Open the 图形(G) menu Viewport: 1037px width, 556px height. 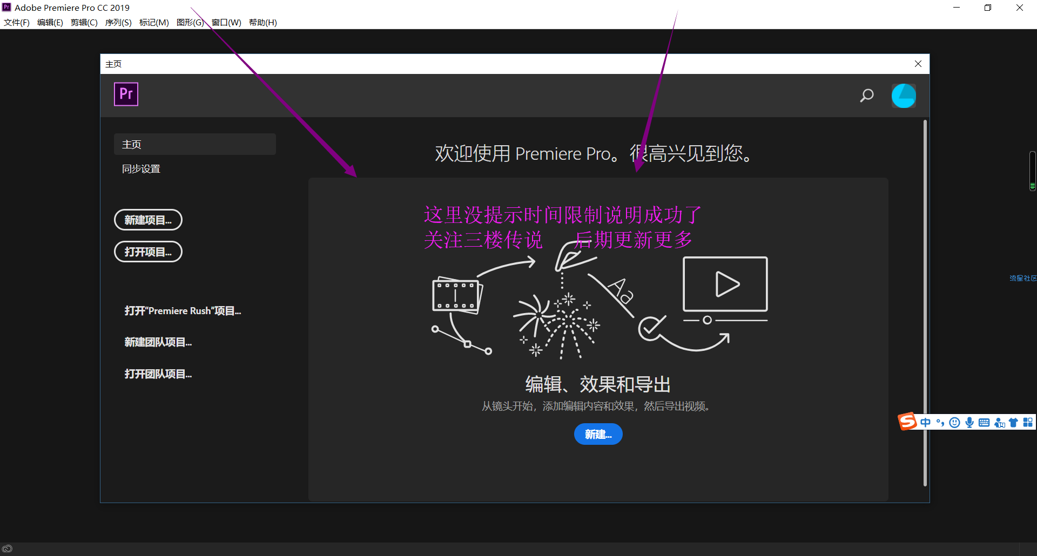pyautogui.click(x=190, y=22)
